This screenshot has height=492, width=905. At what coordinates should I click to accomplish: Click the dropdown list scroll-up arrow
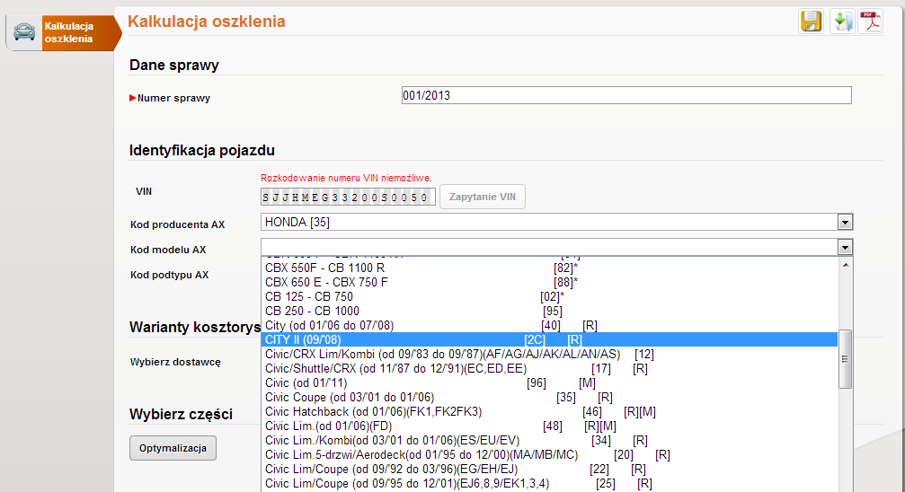pyautogui.click(x=846, y=265)
